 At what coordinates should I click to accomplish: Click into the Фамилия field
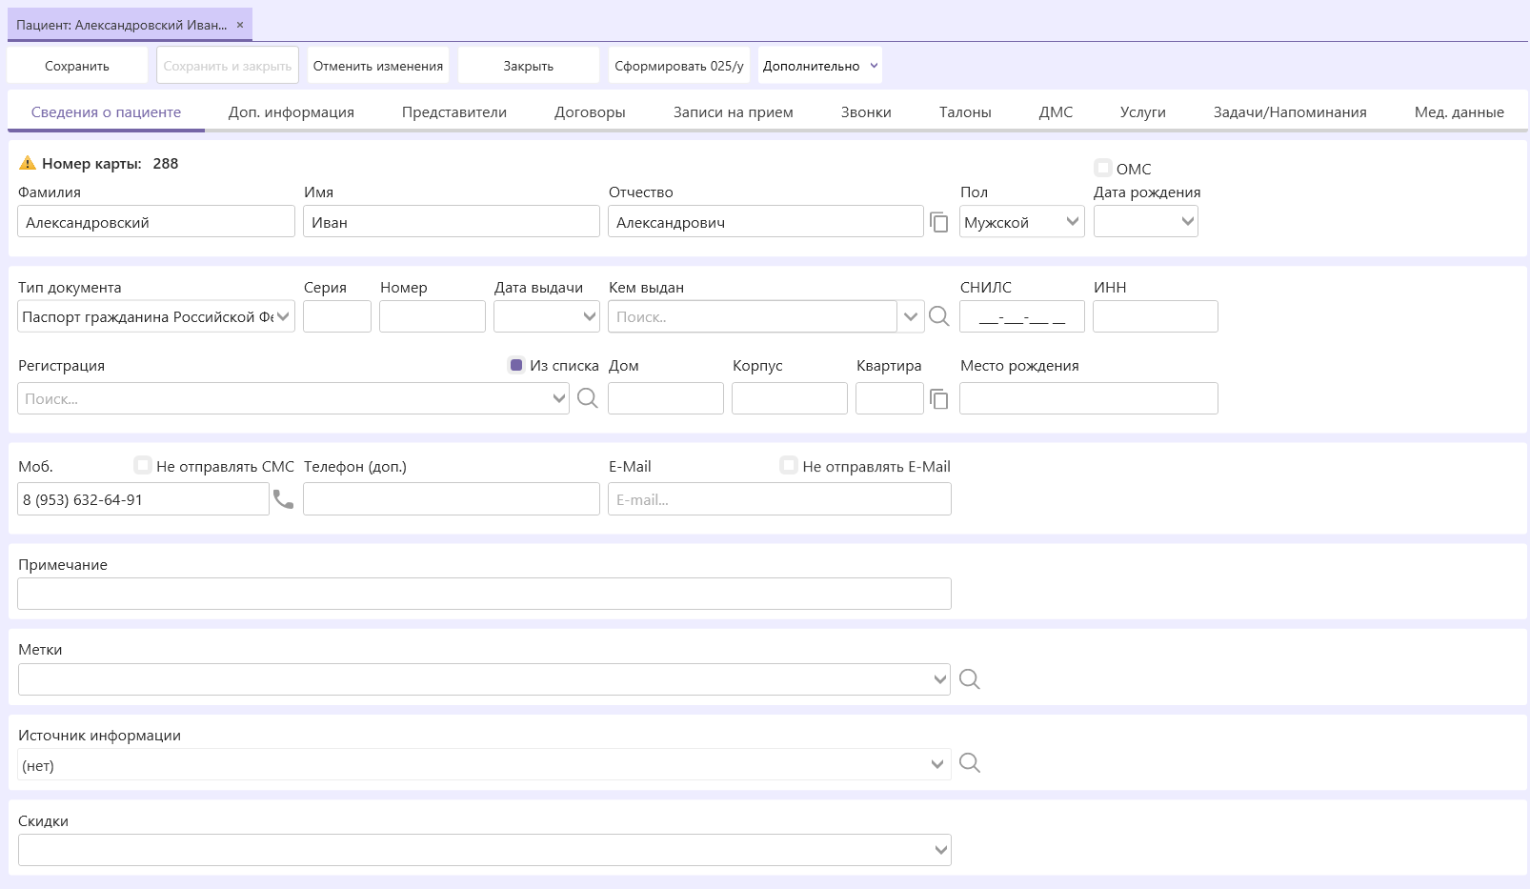point(156,222)
